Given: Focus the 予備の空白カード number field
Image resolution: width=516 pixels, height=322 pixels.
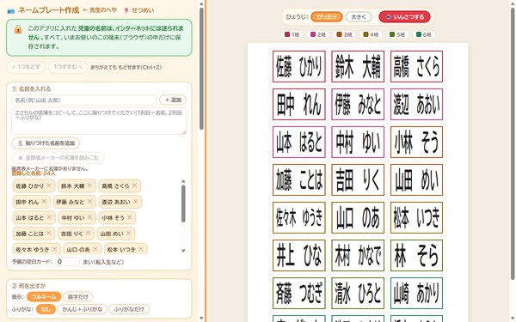Looking at the screenshot, I should point(67,262).
